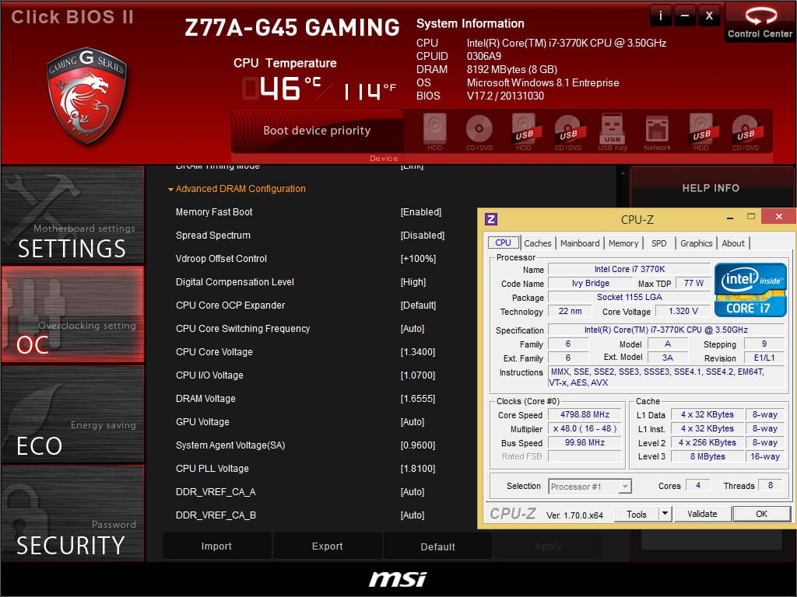Open the Control Center
Image resolution: width=797 pixels, height=597 pixels.
tap(760, 21)
